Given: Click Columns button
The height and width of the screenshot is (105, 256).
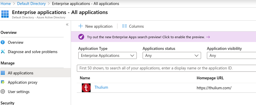Looking at the screenshot, I should click(x=133, y=26).
